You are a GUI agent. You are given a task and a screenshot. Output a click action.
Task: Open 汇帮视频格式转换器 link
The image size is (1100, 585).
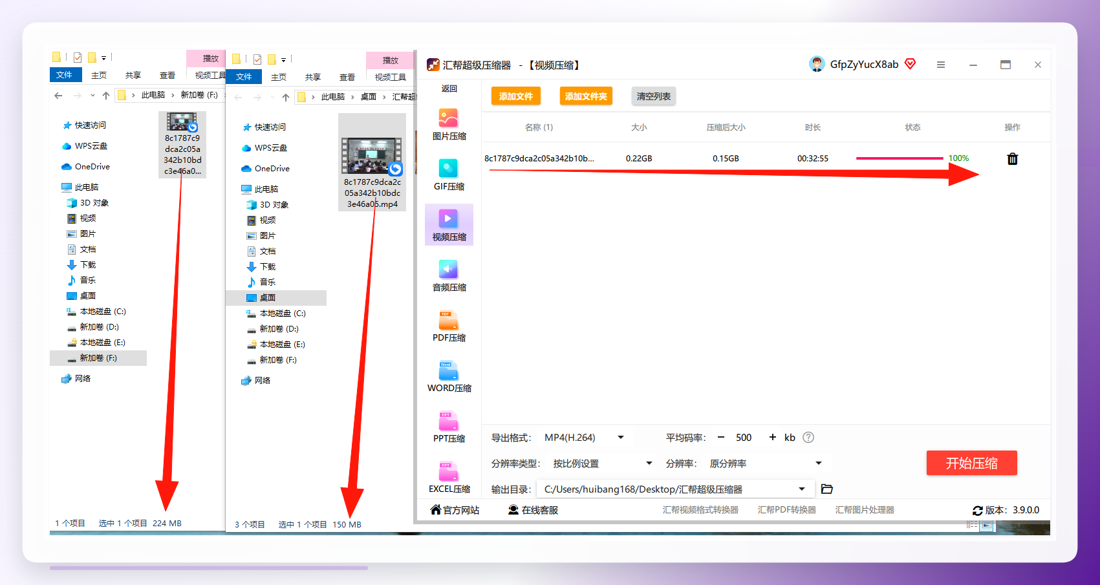point(700,510)
